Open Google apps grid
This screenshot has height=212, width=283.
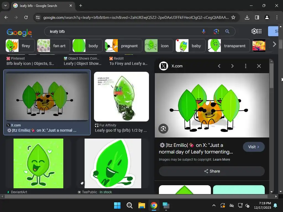click(259, 31)
